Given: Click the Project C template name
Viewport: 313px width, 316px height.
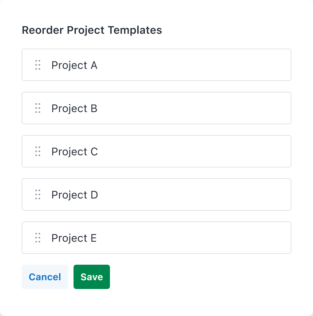Looking at the screenshot, I should click(x=75, y=152).
